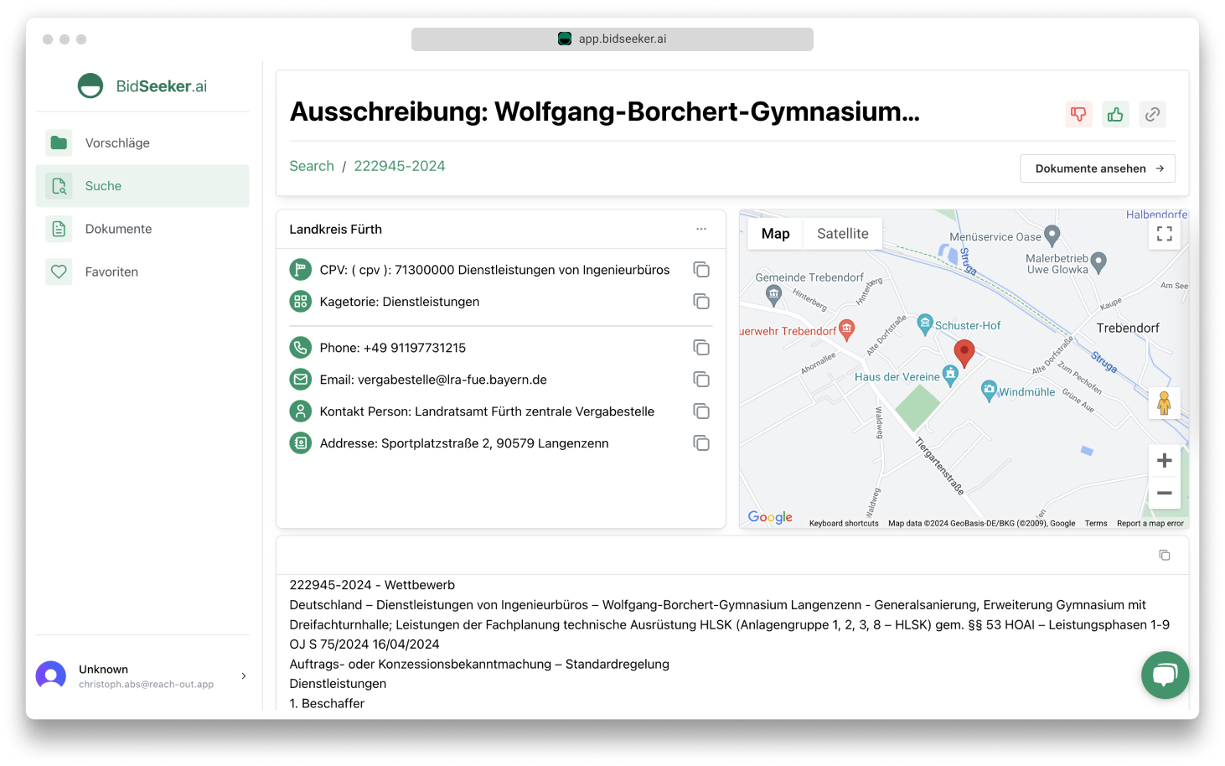Switch map to Satellite view
The image size is (1225, 766).
[x=842, y=234]
